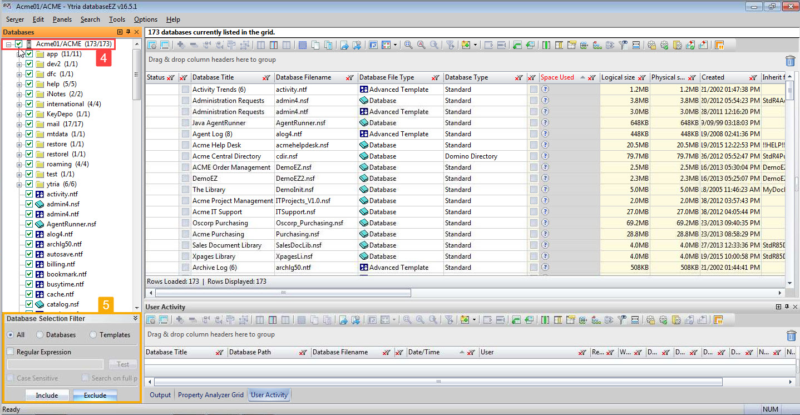Screen dimensions: 800x415
Task: Click the question mark icon beside Activity Trends
Action: (544, 90)
